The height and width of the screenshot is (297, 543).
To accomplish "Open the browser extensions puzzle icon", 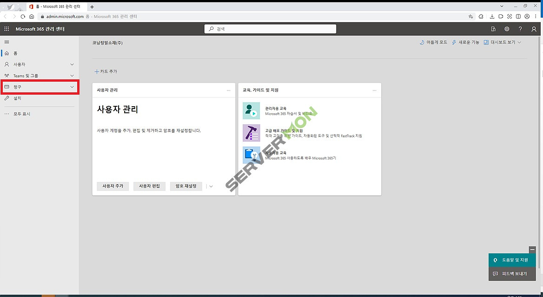I will pos(481,17).
